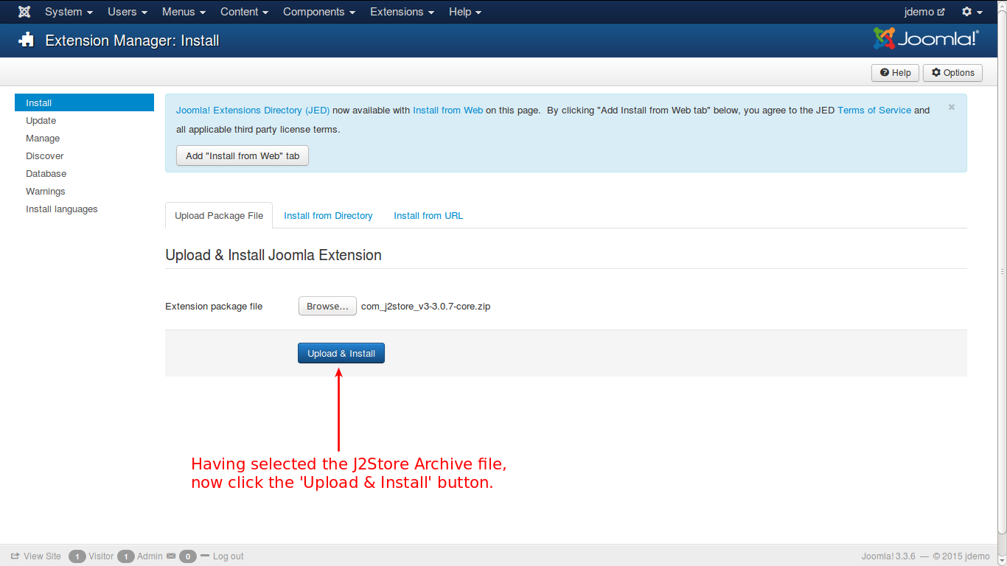The height and width of the screenshot is (566, 1007).
Task: Go to Update in the sidebar
Action: pos(41,121)
